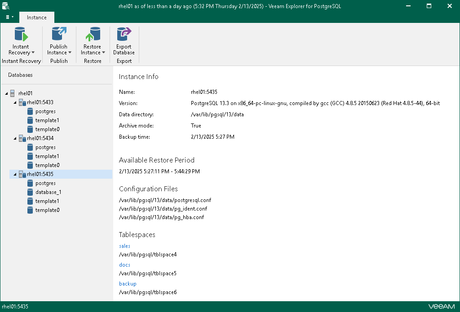Image resolution: width=460 pixels, height=312 pixels.
Task: Open the sales tablespace link
Action: pyautogui.click(x=124, y=246)
